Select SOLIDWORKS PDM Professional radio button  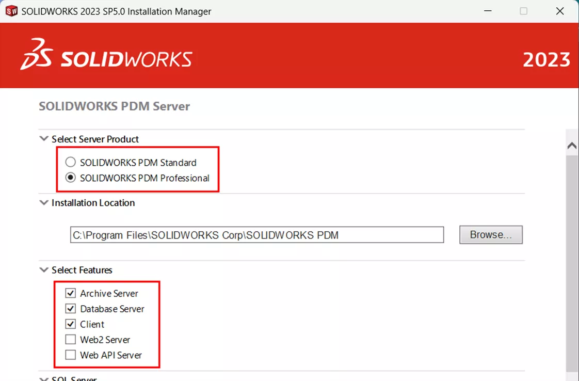pos(71,178)
